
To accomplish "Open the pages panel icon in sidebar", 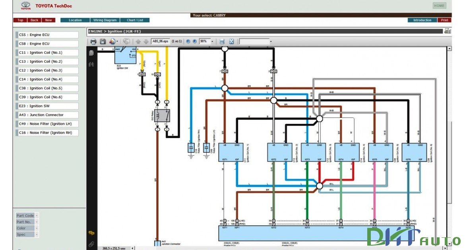I will coord(91,53).
